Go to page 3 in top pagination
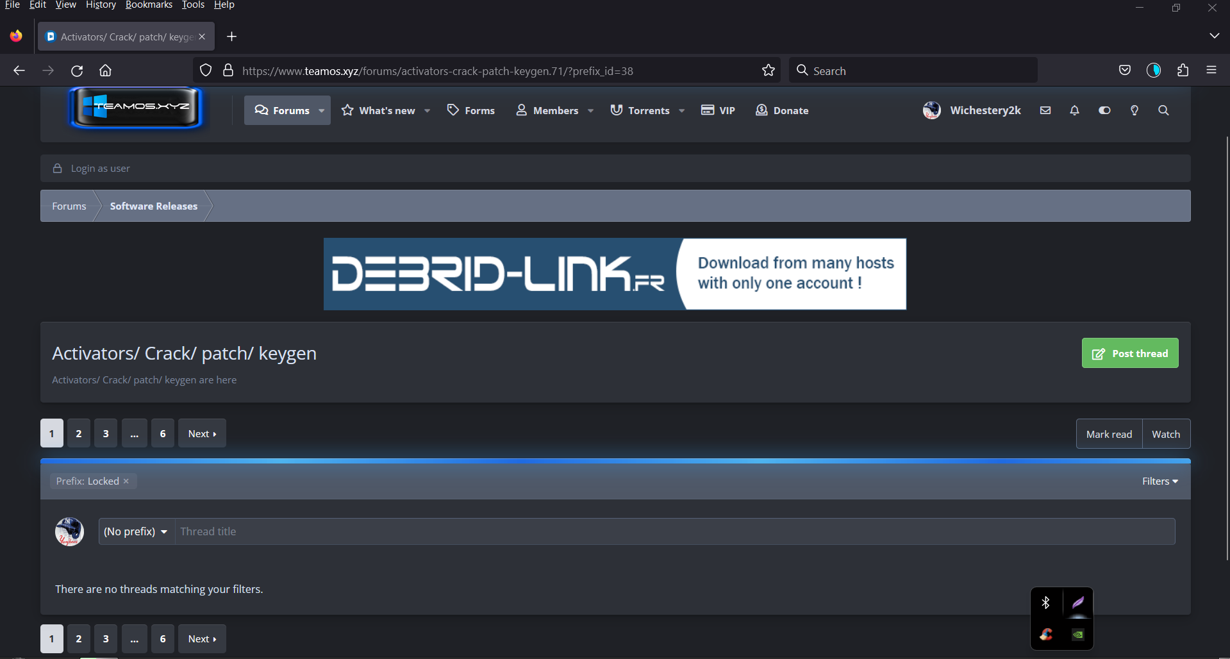1230x659 pixels. tap(106, 433)
